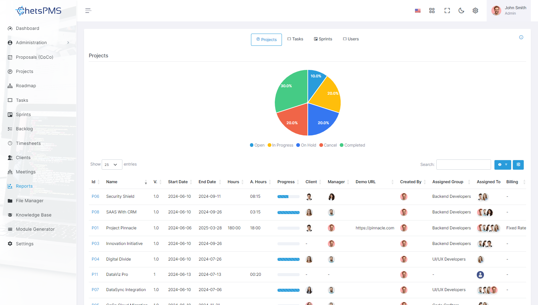Click Security Shield manager avatar
This screenshot has width=538, height=305.
click(x=331, y=197)
